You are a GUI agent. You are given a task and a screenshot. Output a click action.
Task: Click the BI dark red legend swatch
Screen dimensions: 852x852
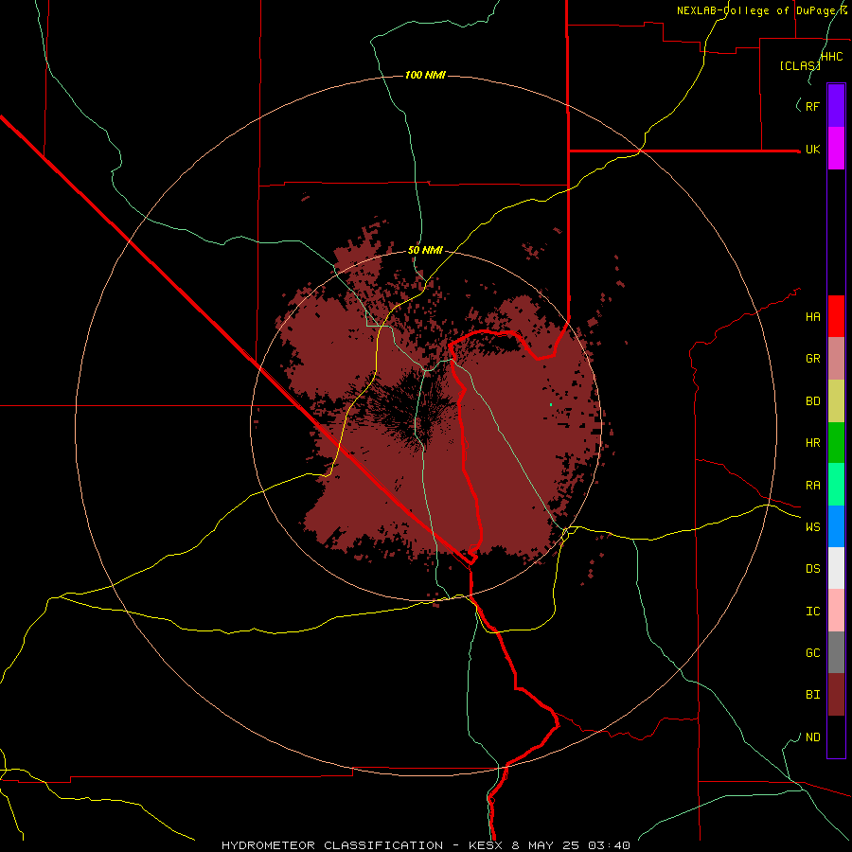(836, 695)
